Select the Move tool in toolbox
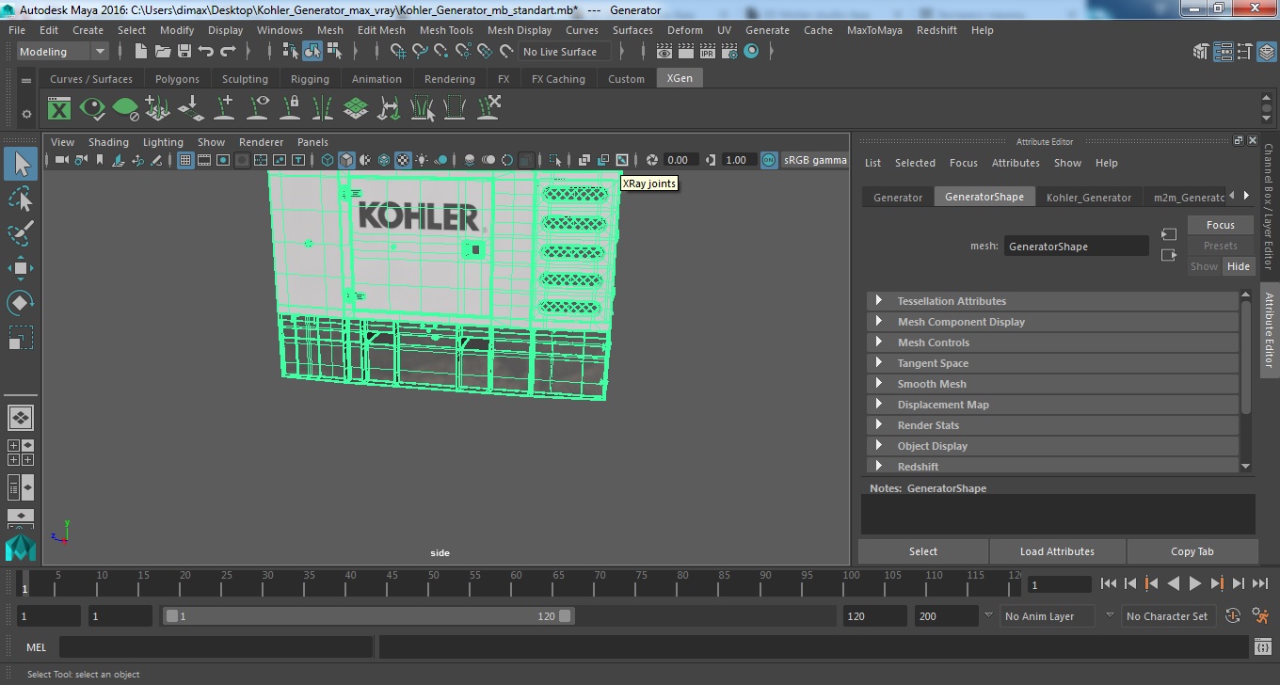The width and height of the screenshot is (1280, 685). (x=21, y=268)
